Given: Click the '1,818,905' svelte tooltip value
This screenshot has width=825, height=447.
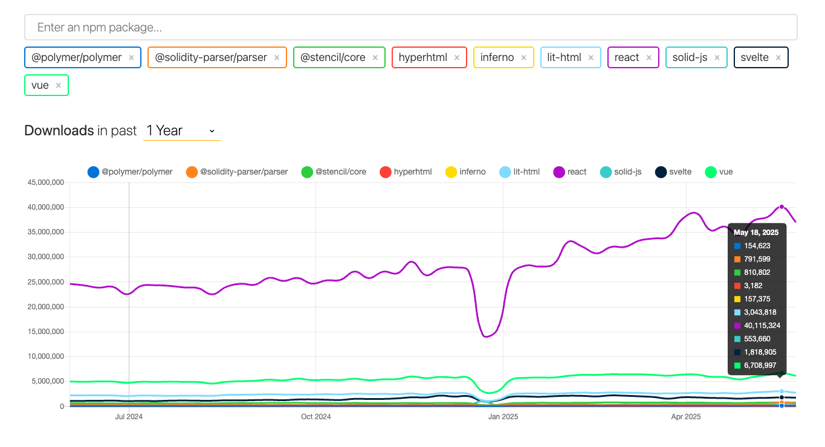Looking at the screenshot, I should click(760, 352).
